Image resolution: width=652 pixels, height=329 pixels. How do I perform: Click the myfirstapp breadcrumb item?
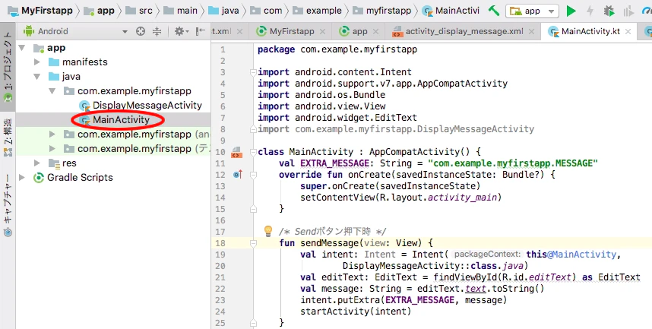pos(381,11)
